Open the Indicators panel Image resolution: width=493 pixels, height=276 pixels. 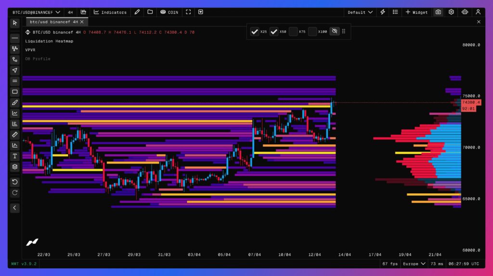coord(110,12)
